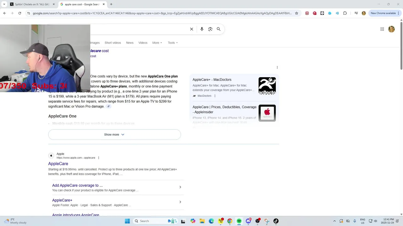Click the magnifier search submit icon
403x226 pixels.
tap(219, 29)
